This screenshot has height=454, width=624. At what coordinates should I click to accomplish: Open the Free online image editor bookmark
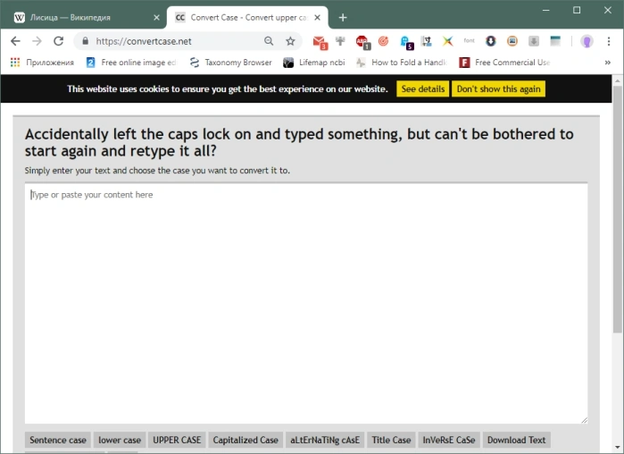click(131, 63)
